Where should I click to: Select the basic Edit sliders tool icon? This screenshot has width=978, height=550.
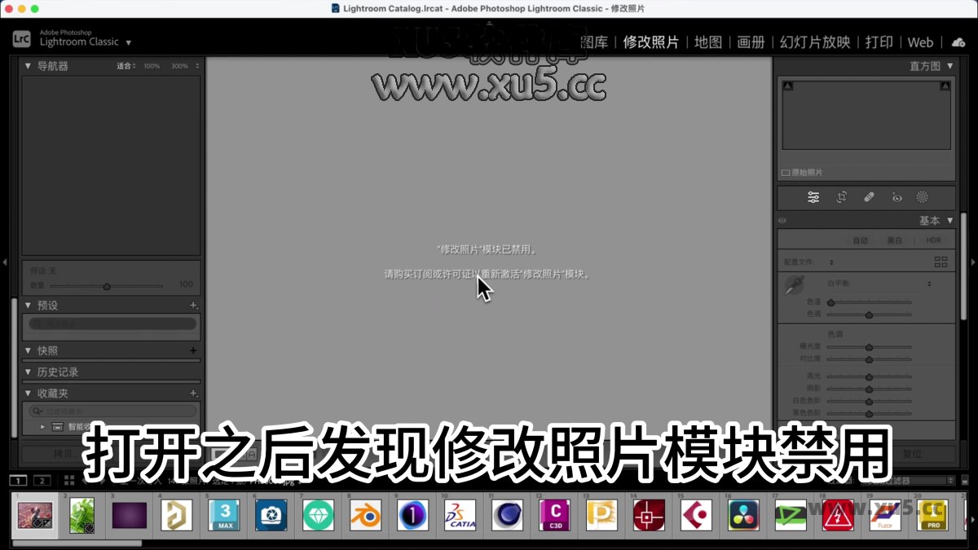pyautogui.click(x=815, y=197)
